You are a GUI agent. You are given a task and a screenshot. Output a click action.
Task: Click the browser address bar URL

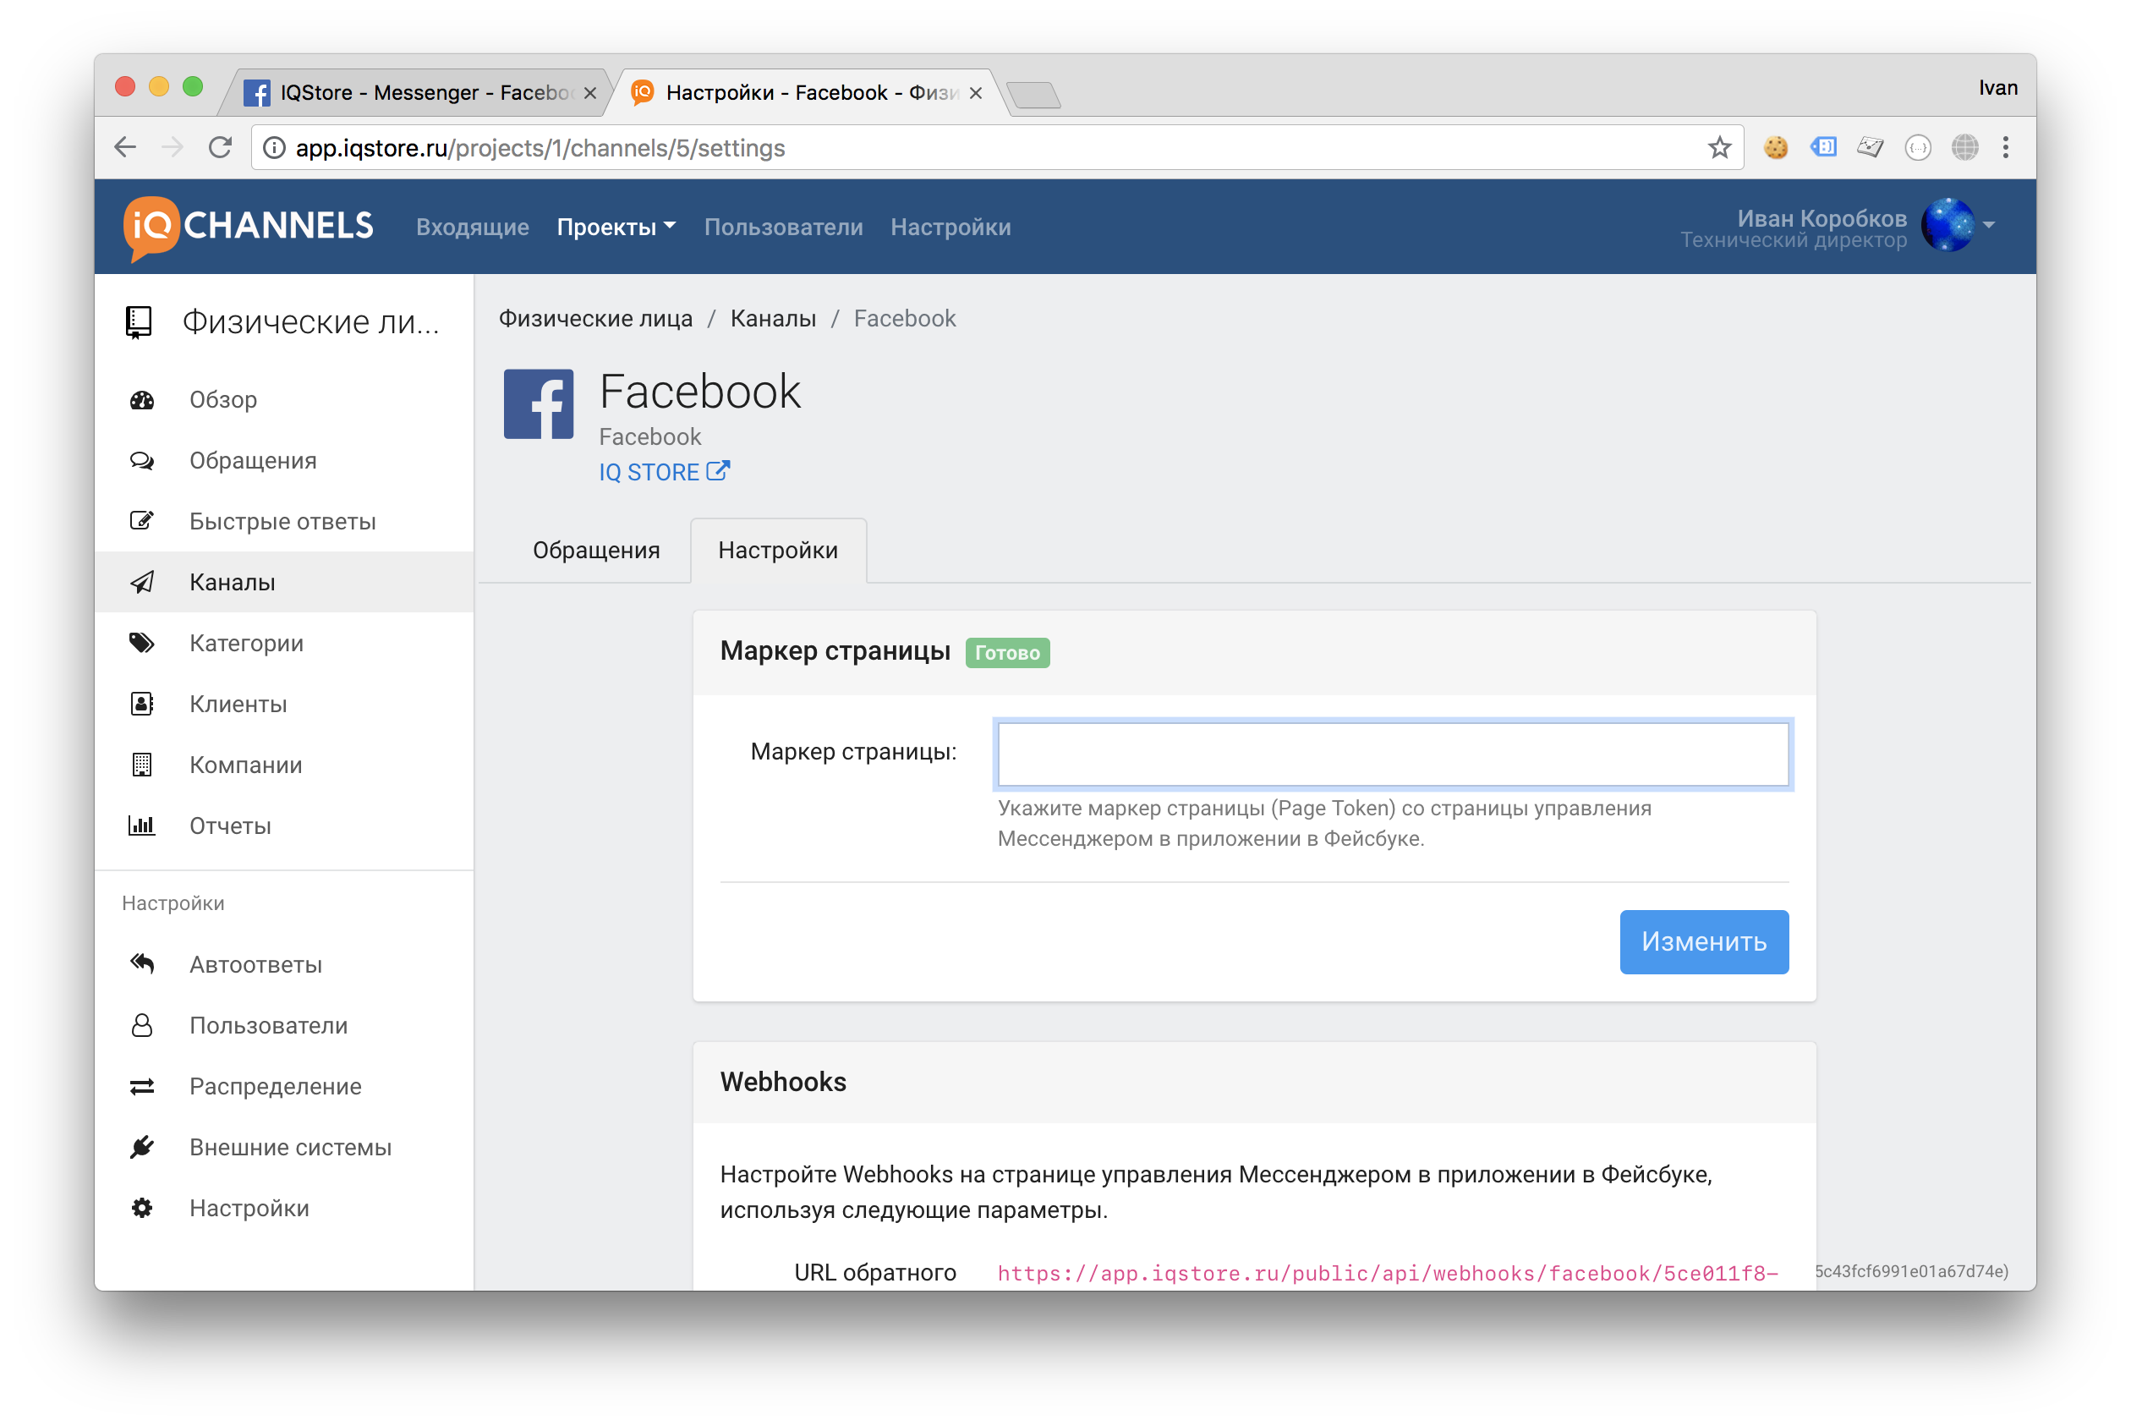[x=540, y=147]
